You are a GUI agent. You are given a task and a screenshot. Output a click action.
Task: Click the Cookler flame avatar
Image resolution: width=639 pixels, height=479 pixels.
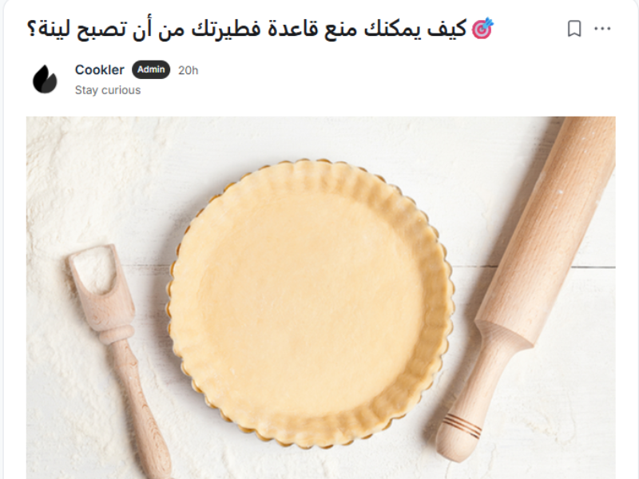click(x=45, y=79)
